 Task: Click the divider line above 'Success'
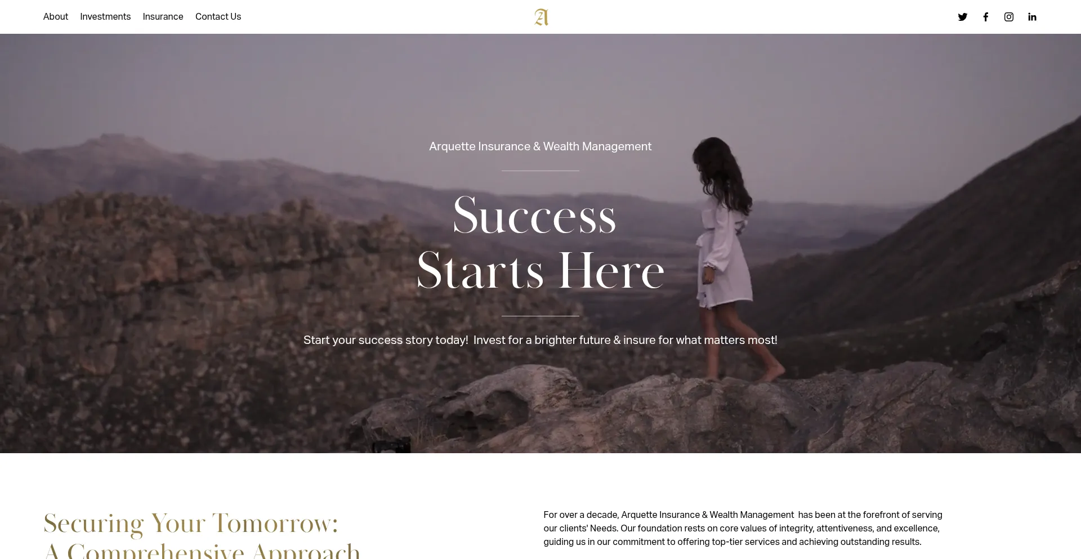pyautogui.click(x=540, y=171)
